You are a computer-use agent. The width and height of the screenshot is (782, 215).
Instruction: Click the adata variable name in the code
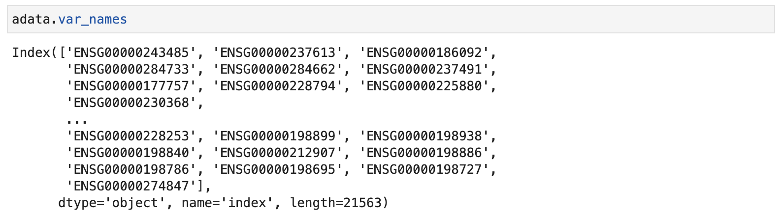point(31,20)
